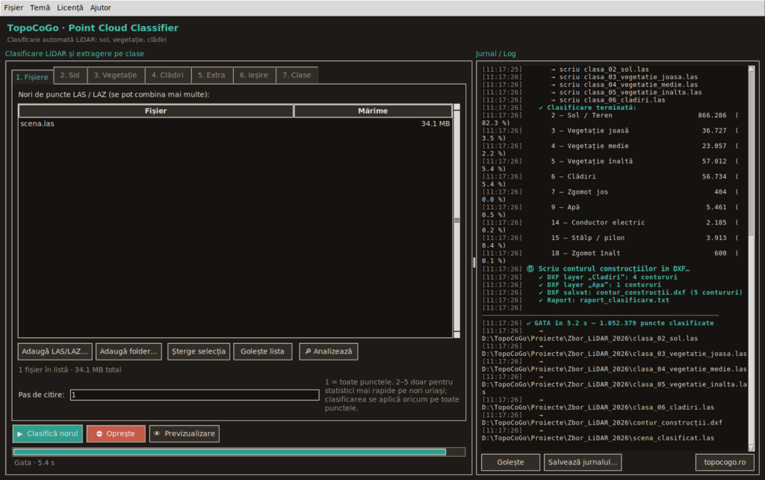Viewport: 765px width, 480px height.
Task: Click the '6 – Clădiri' log entry
Action: pyautogui.click(x=573, y=176)
